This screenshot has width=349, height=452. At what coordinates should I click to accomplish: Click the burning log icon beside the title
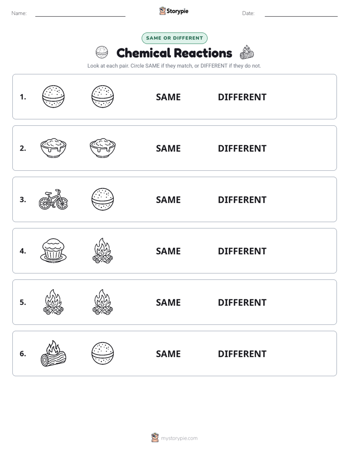coord(247,52)
